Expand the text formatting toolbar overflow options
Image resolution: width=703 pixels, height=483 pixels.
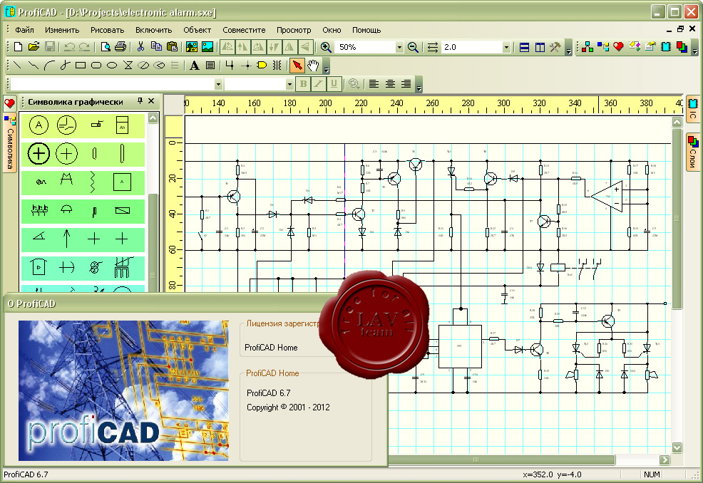(x=419, y=85)
